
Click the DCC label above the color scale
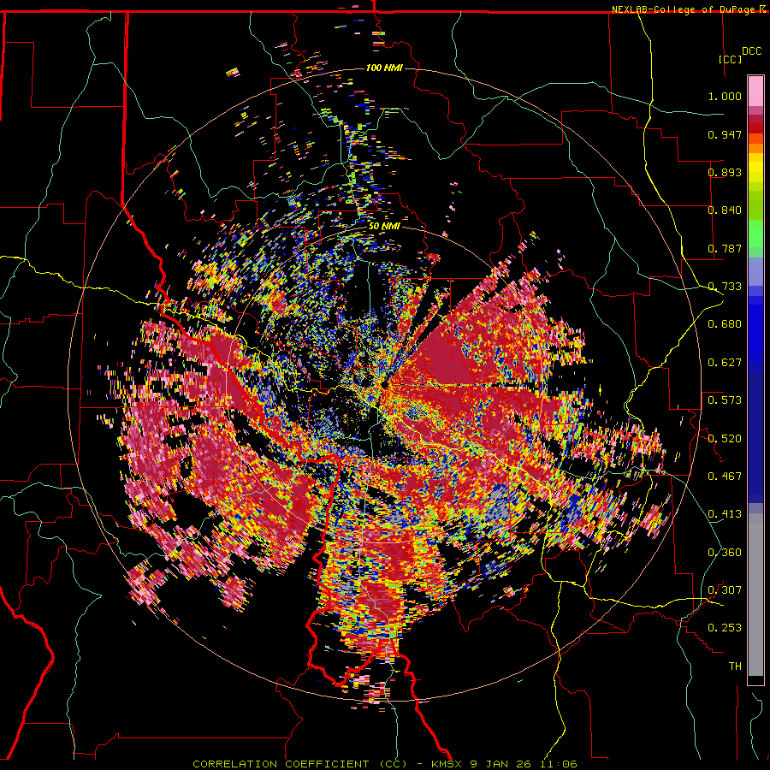(x=751, y=50)
